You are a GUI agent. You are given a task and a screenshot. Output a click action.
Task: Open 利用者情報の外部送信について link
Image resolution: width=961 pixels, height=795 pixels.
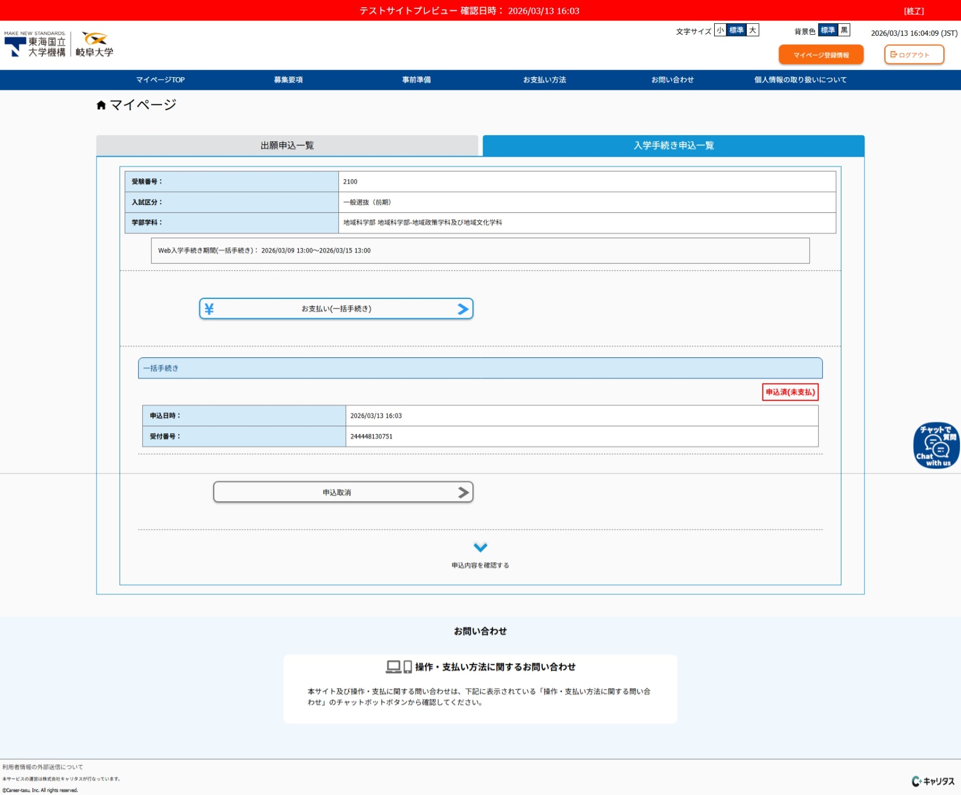[42, 767]
